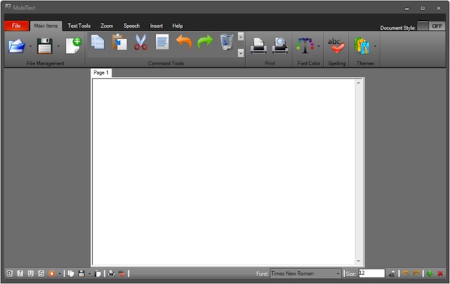Toggle the Document Style OFF switch
The width and height of the screenshot is (450, 284).
point(430,26)
